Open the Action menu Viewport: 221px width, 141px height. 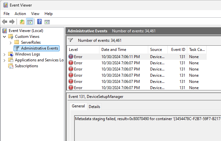pyautogui.click(x=20, y=14)
